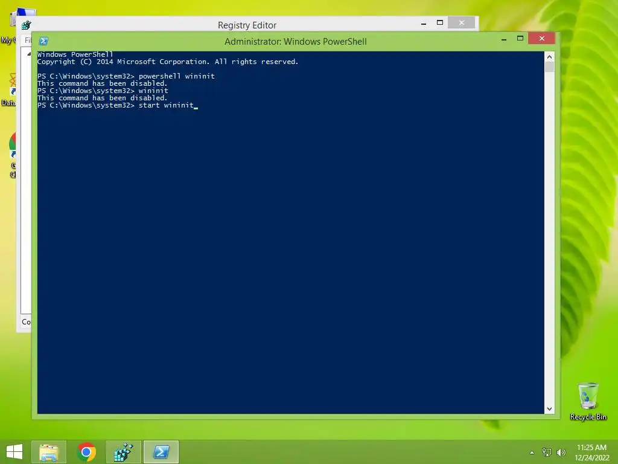This screenshot has height=464, width=618.
Task: Close the Registry Editor window
Action: pos(462,22)
